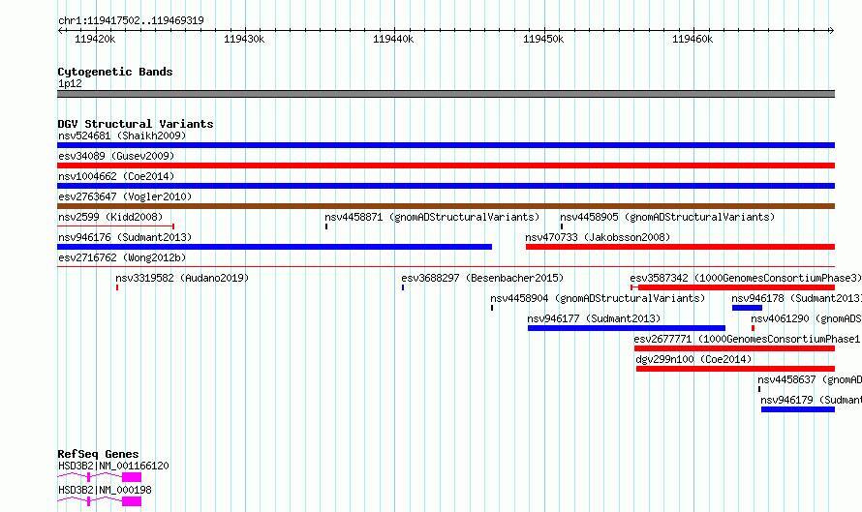Select the thin red esv2716762 line
Image resolution: width=862 pixels, height=512 pixels.
pyautogui.click(x=446, y=266)
